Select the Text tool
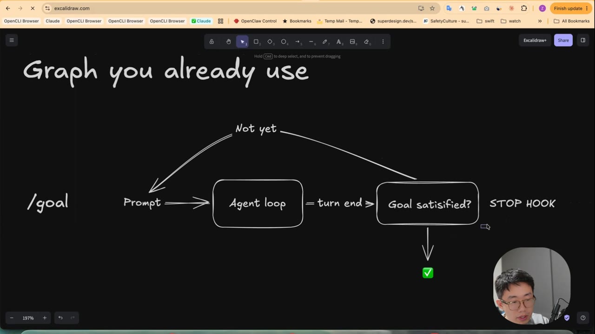 339,41
